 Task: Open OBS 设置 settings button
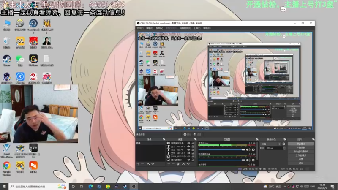click(301, 160)
